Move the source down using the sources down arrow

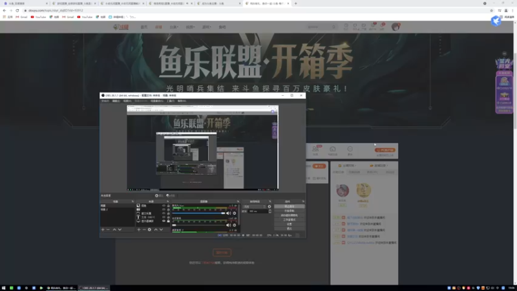click(x=161, y=230)
